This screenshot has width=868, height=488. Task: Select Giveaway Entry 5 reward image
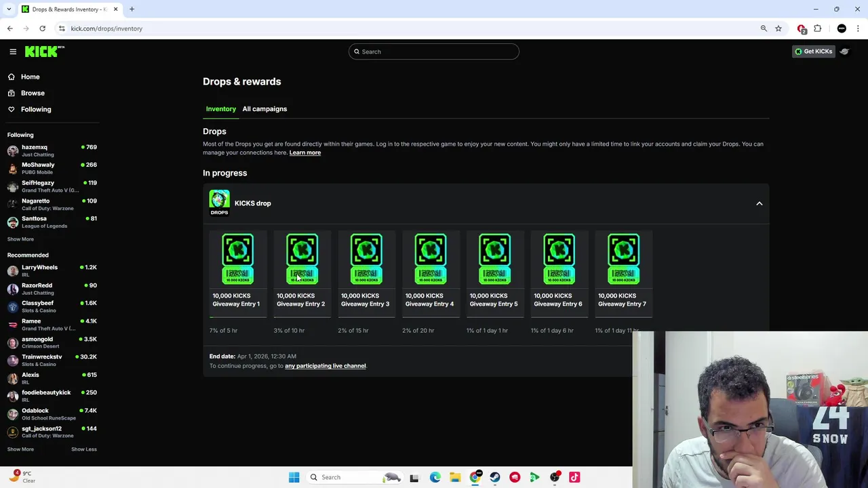click(x=495, y=259)
